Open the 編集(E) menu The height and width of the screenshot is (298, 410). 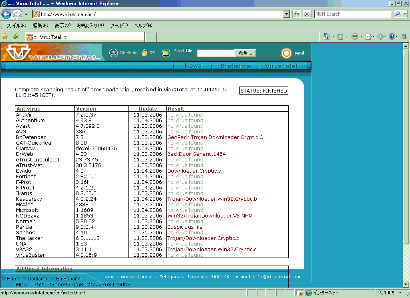click(x=40, y=26)
